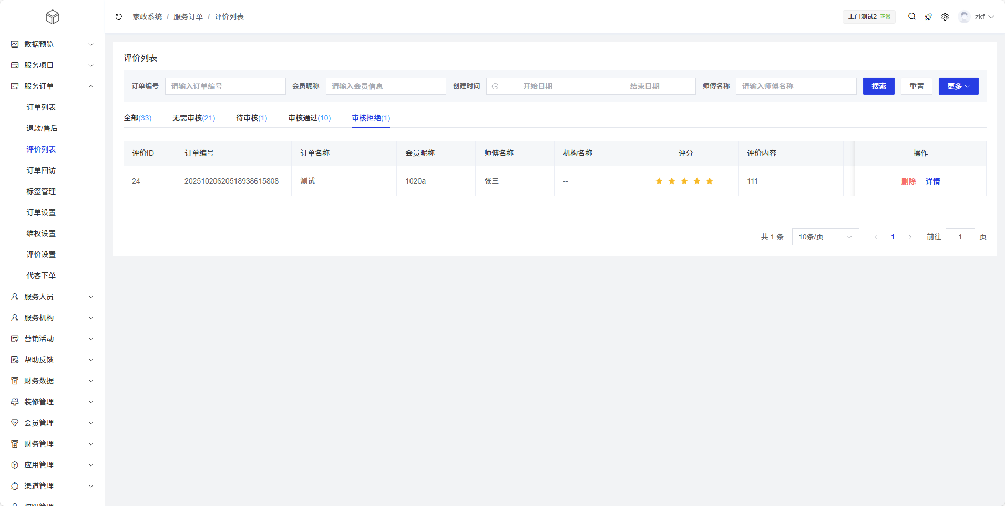The height and width of the screenshot is (506, 1005).
Task: Switch to the 待审核 tab
Action: [x=251, y=118]
